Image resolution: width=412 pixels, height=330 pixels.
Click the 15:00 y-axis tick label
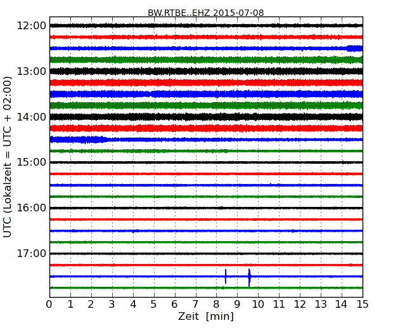tap(31, 162)
